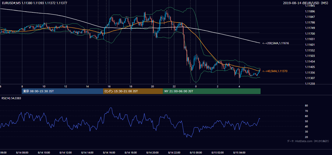The height and width of the screenshot is (155, 332).
Task: Select the 東京 08:00-15:30 JST session bar
Action: 62,91
